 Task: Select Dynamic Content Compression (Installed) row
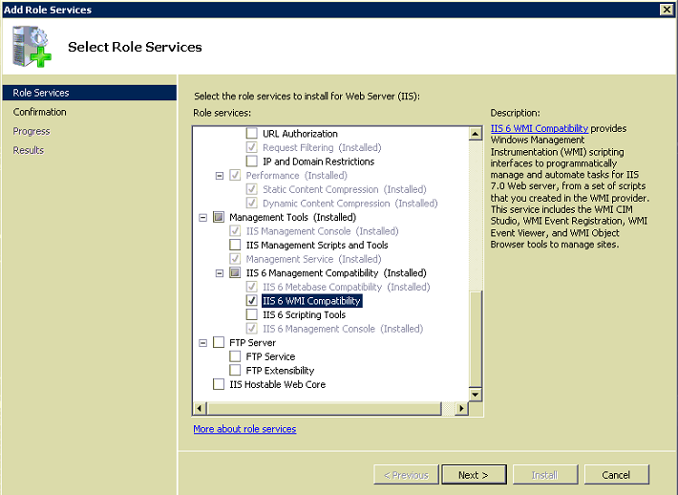(x=350, y=204)
